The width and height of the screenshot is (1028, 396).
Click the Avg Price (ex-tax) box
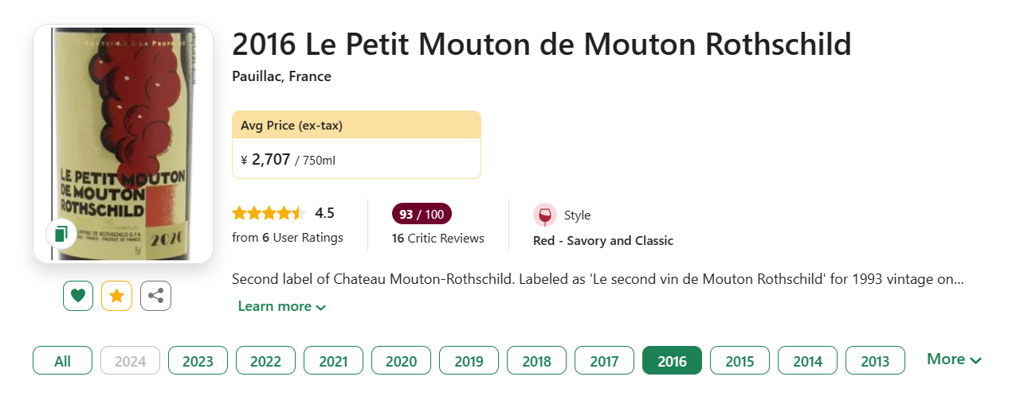[356, 145]
